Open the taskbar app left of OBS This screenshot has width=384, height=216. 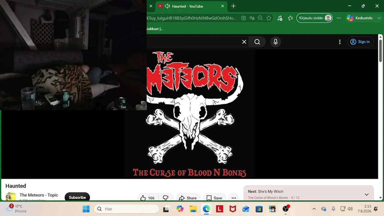[x=272, y=209]
